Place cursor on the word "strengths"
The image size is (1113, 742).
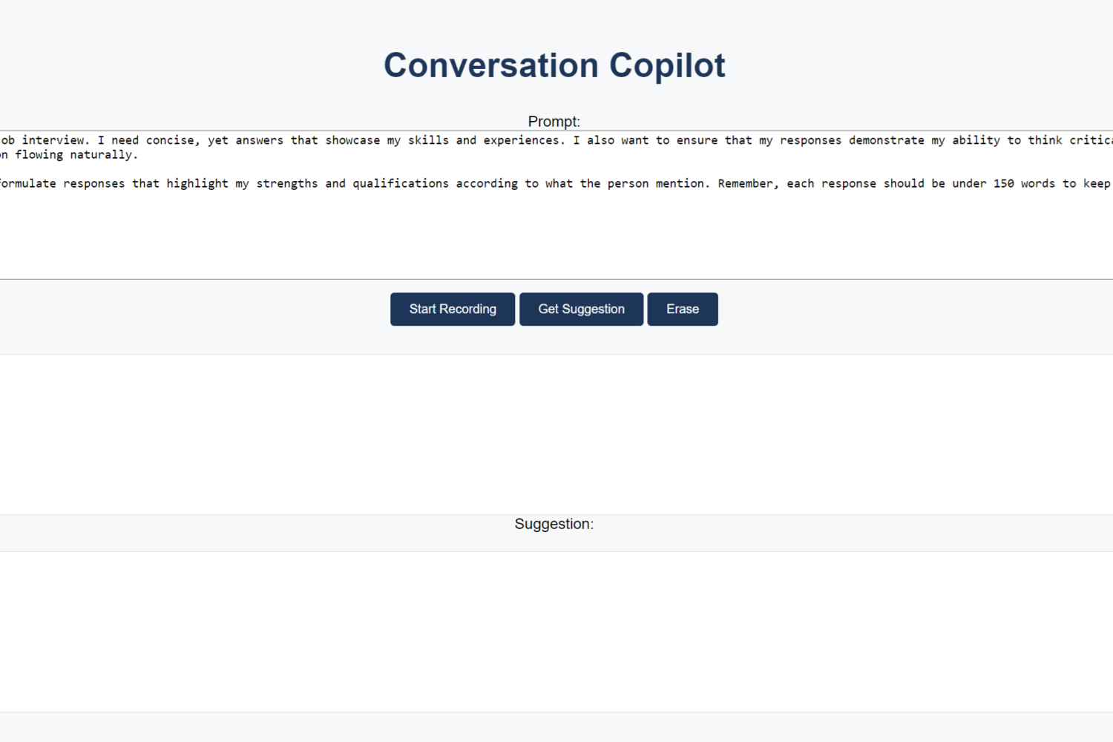click(287, 183)
